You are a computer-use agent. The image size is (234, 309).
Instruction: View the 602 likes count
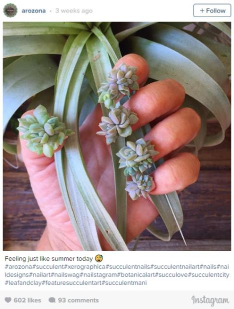pyautogui.click(x=27, y=300)
